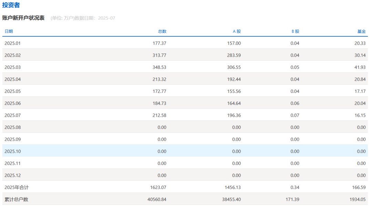Select the B 股 column header
The width and height of the screenshot is (372, 208).
(x=295, y=31)
